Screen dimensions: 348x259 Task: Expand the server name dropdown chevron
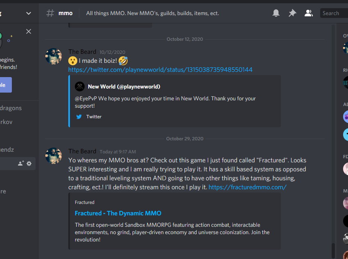(29, 13)
